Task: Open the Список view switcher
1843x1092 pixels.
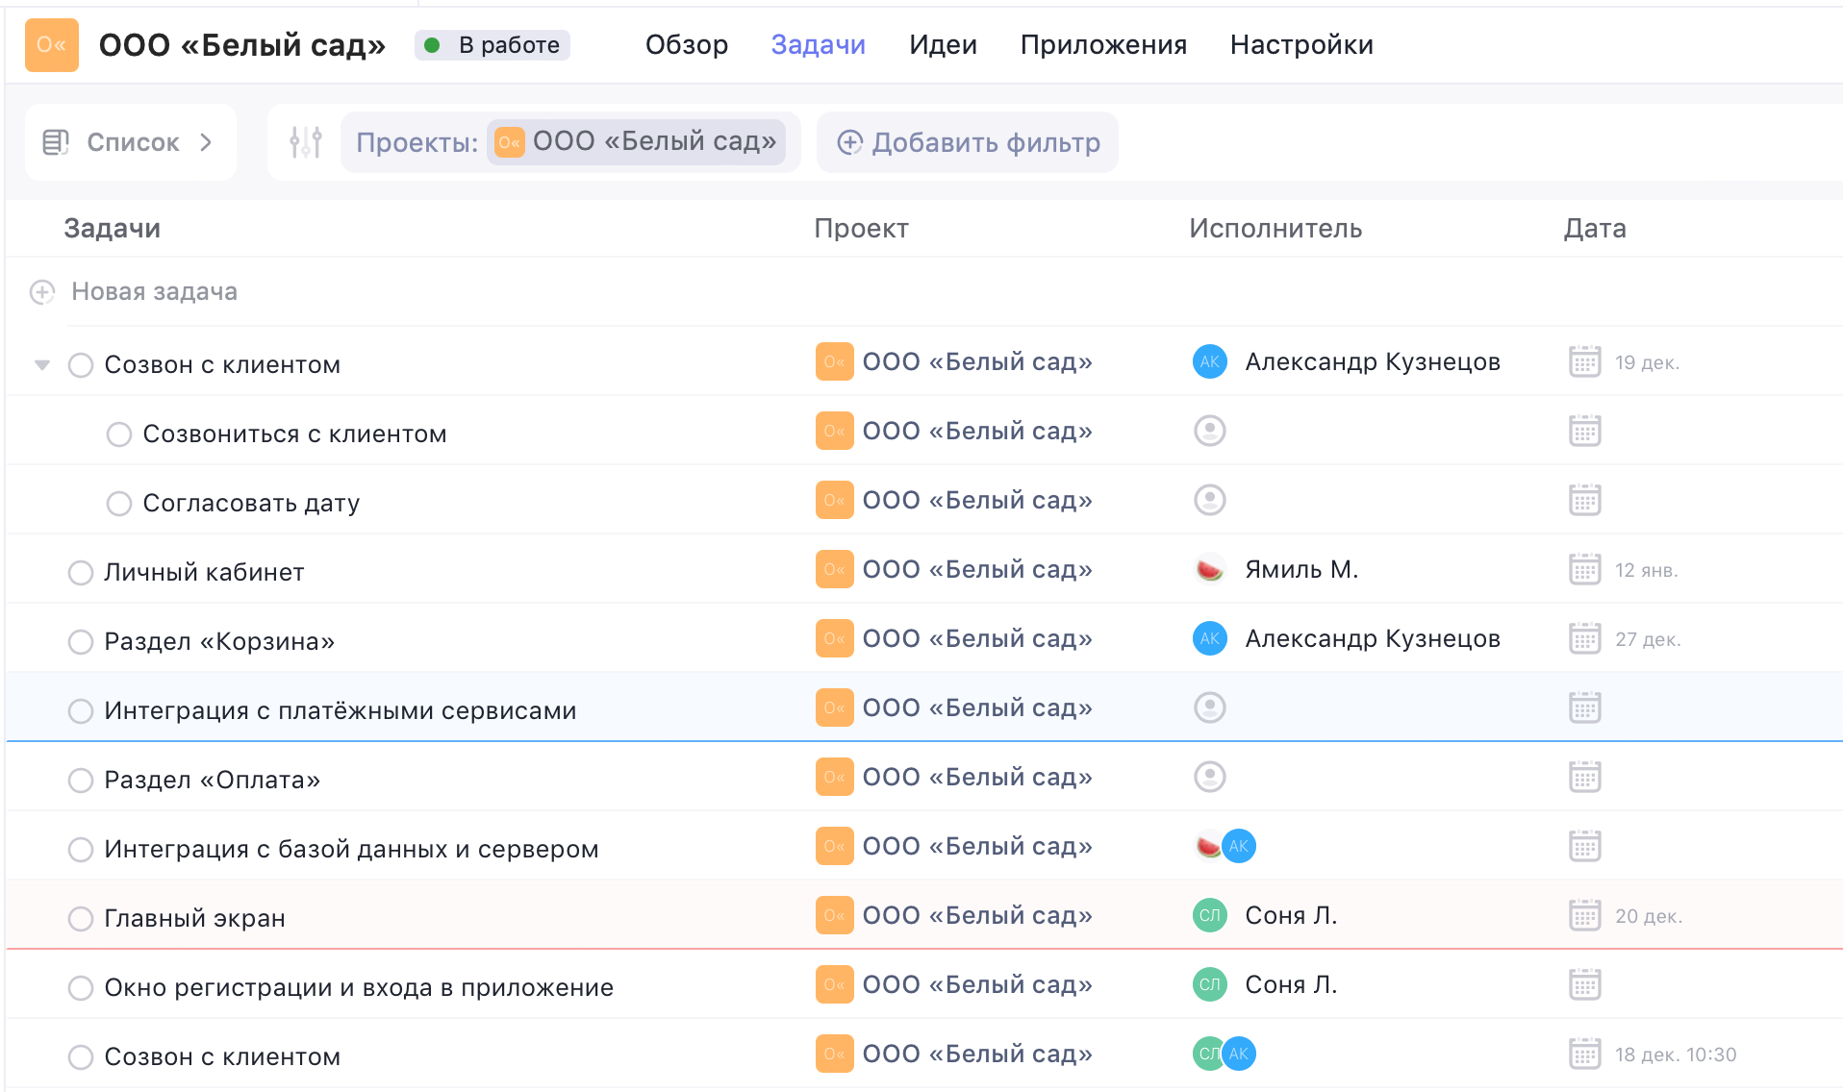Action: click(x=130, y=142)
